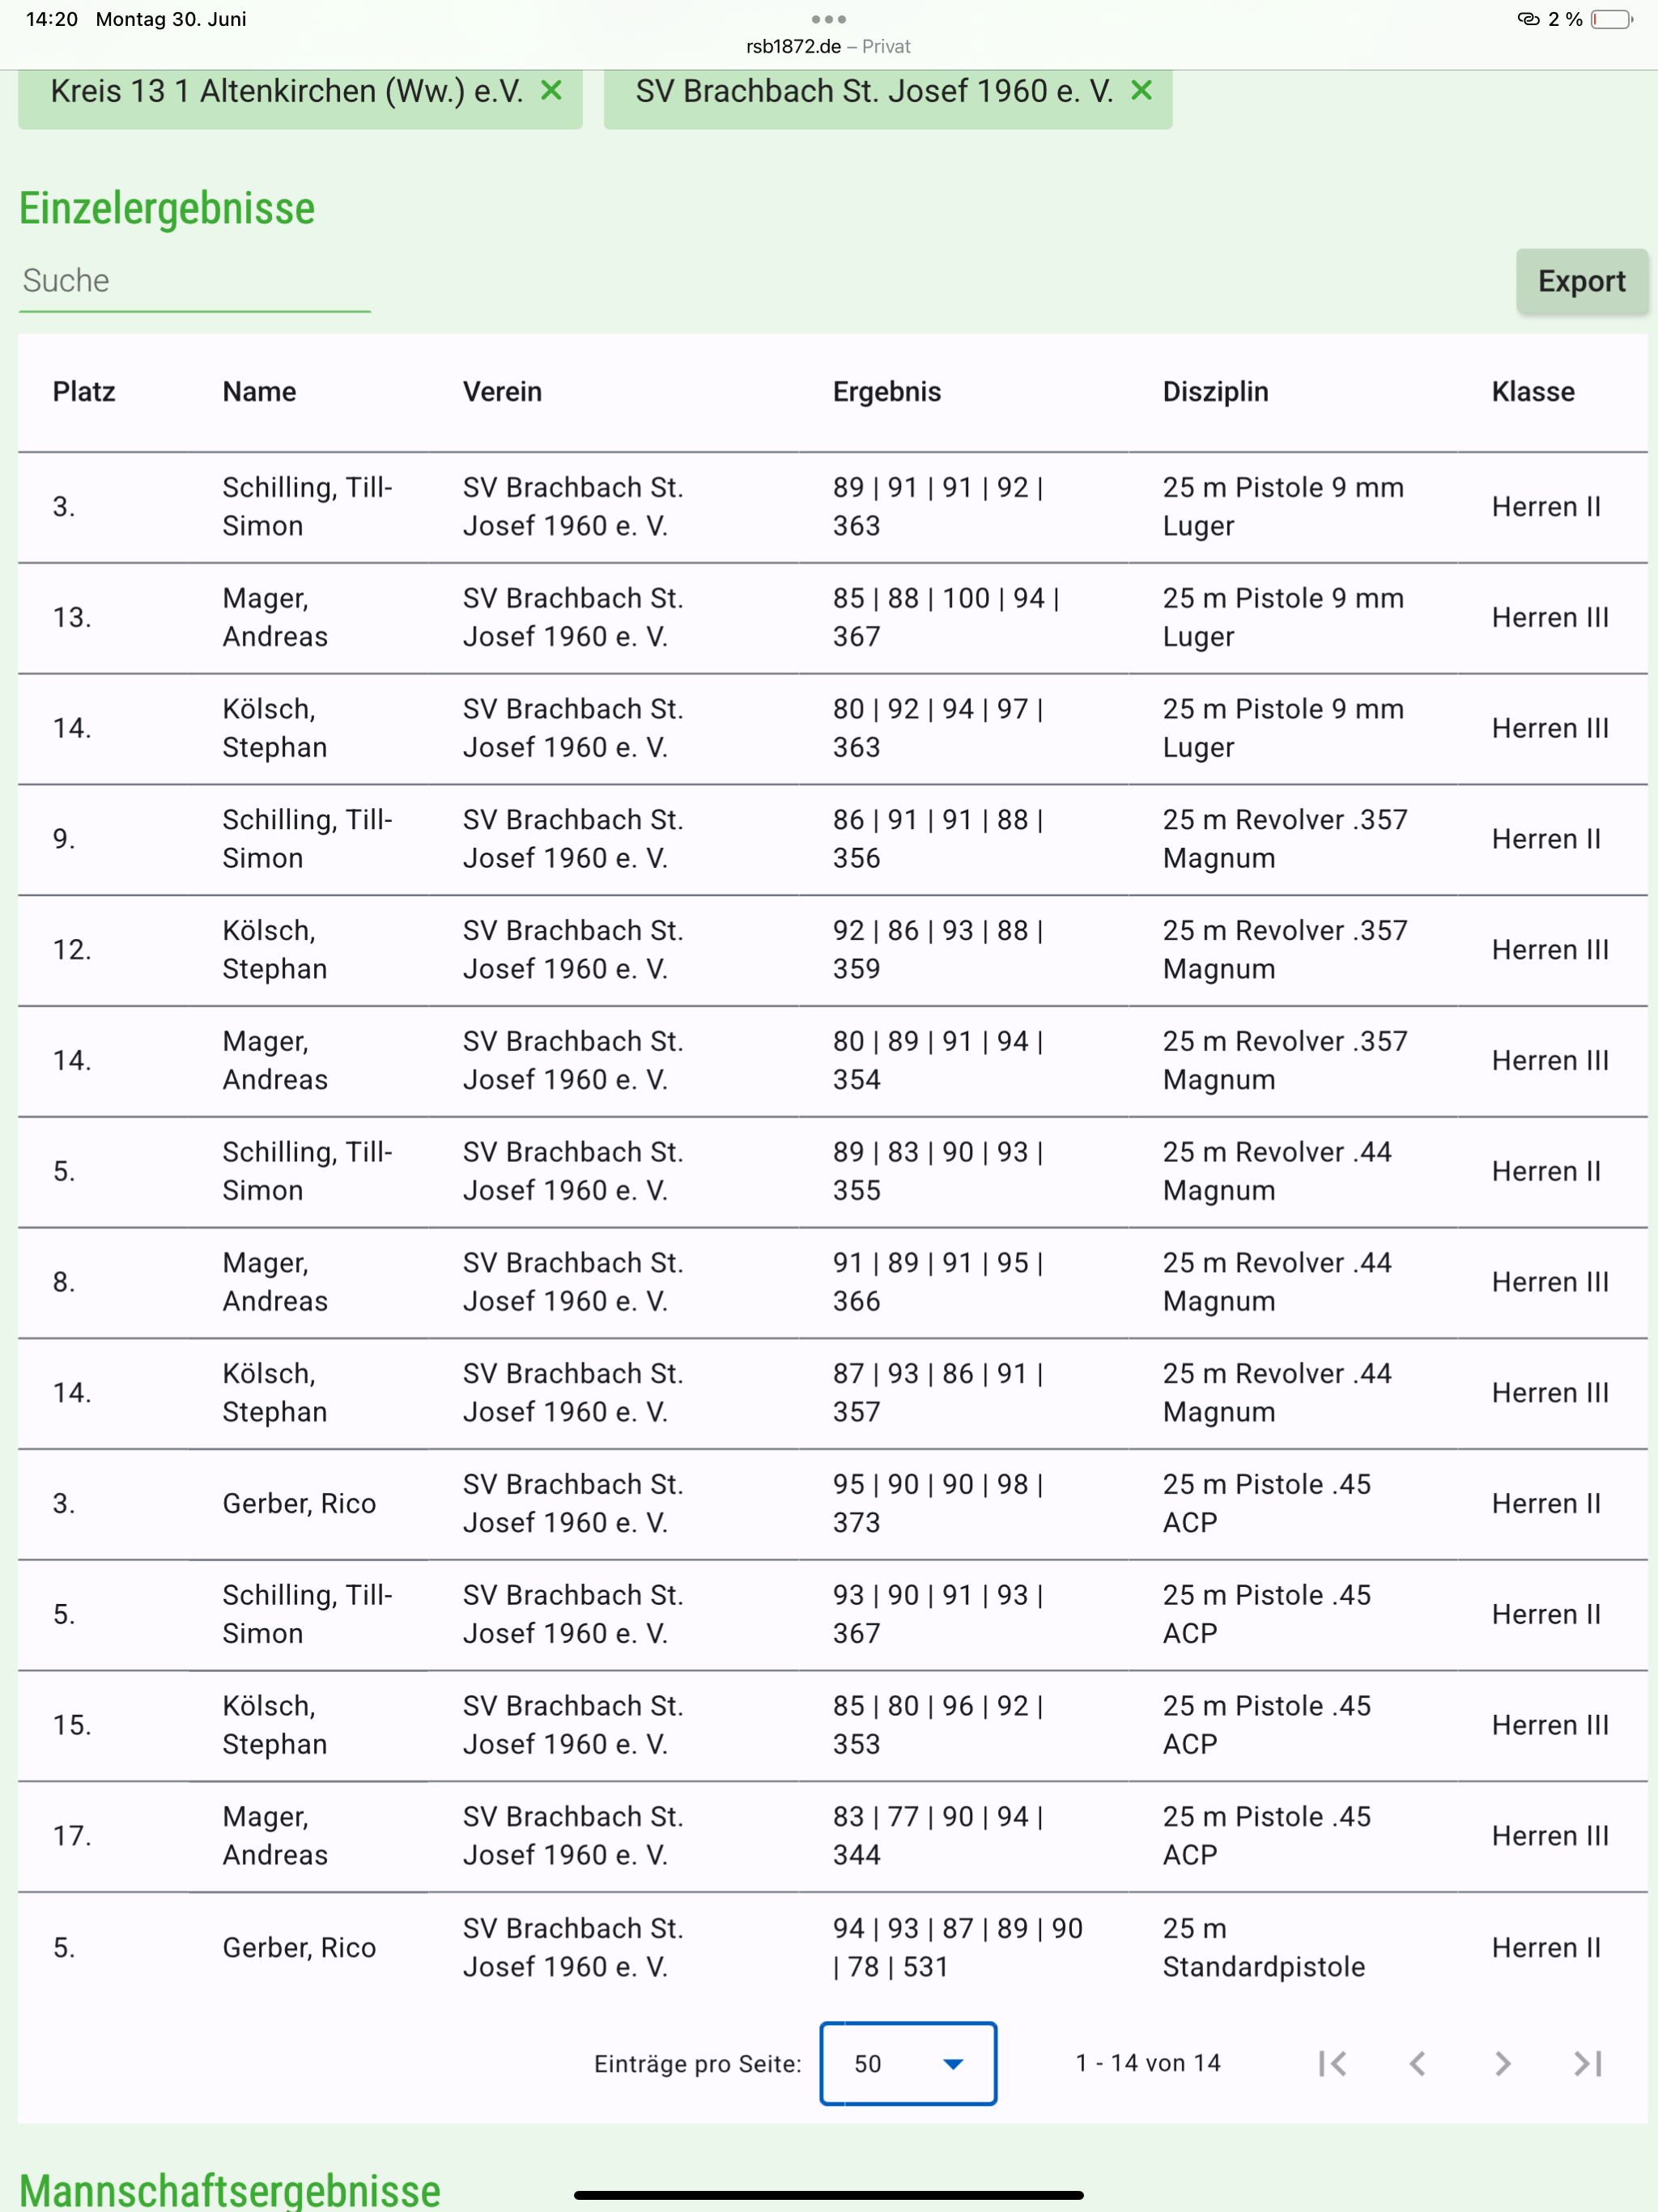Sort by the Klasse column header

[1533, 392]
